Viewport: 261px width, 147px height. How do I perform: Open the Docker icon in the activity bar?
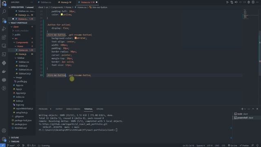4,71
